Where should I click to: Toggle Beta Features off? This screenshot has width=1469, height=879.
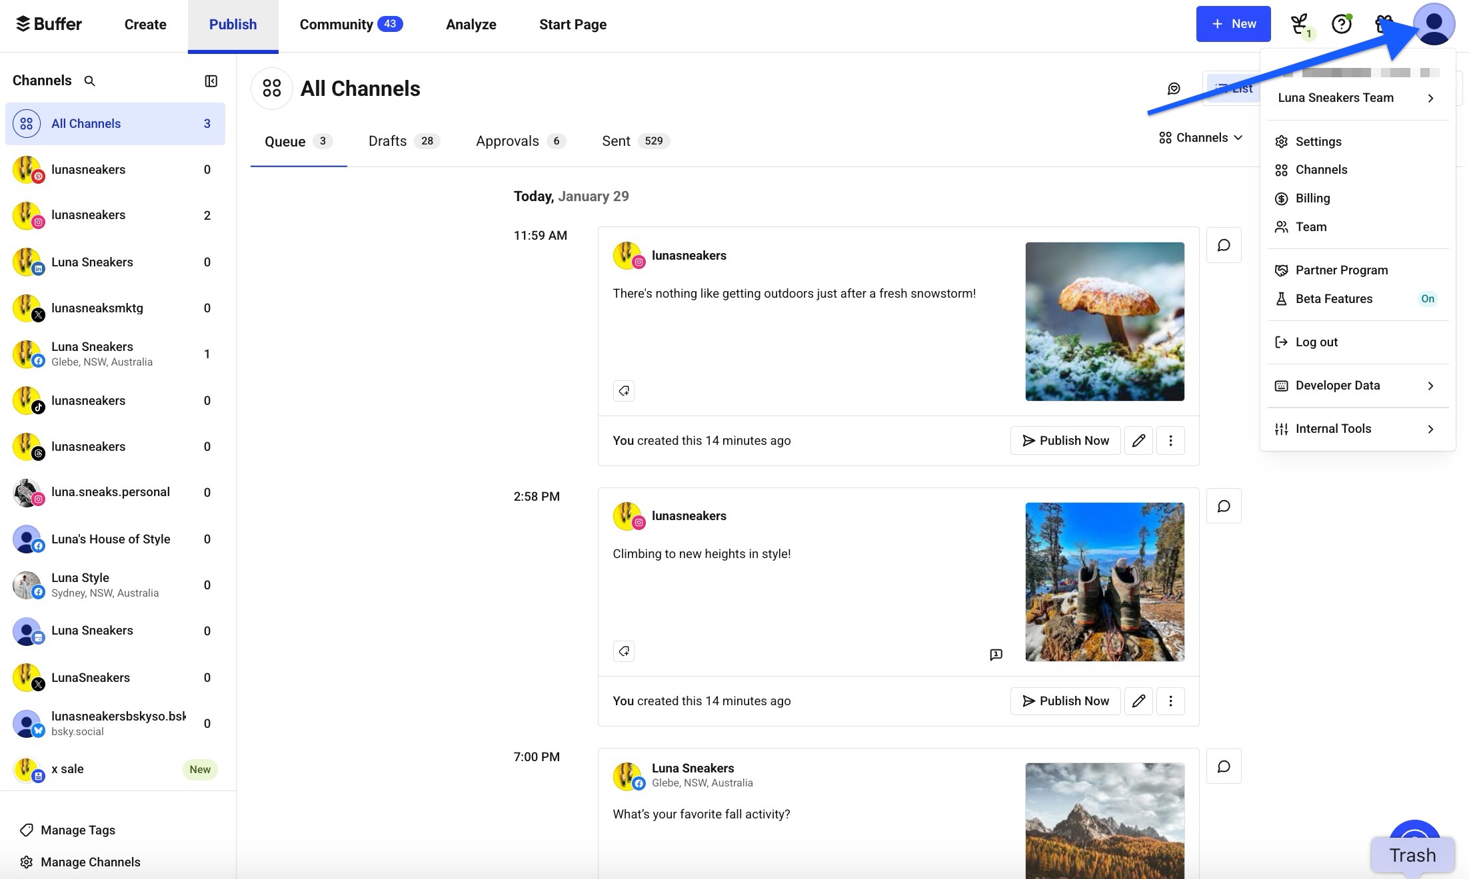tap(1428, 299)
